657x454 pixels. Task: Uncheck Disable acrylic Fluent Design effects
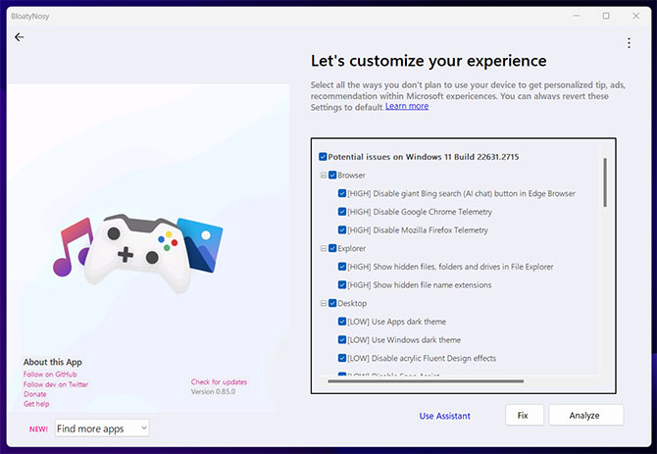click(x=342, y=358)
